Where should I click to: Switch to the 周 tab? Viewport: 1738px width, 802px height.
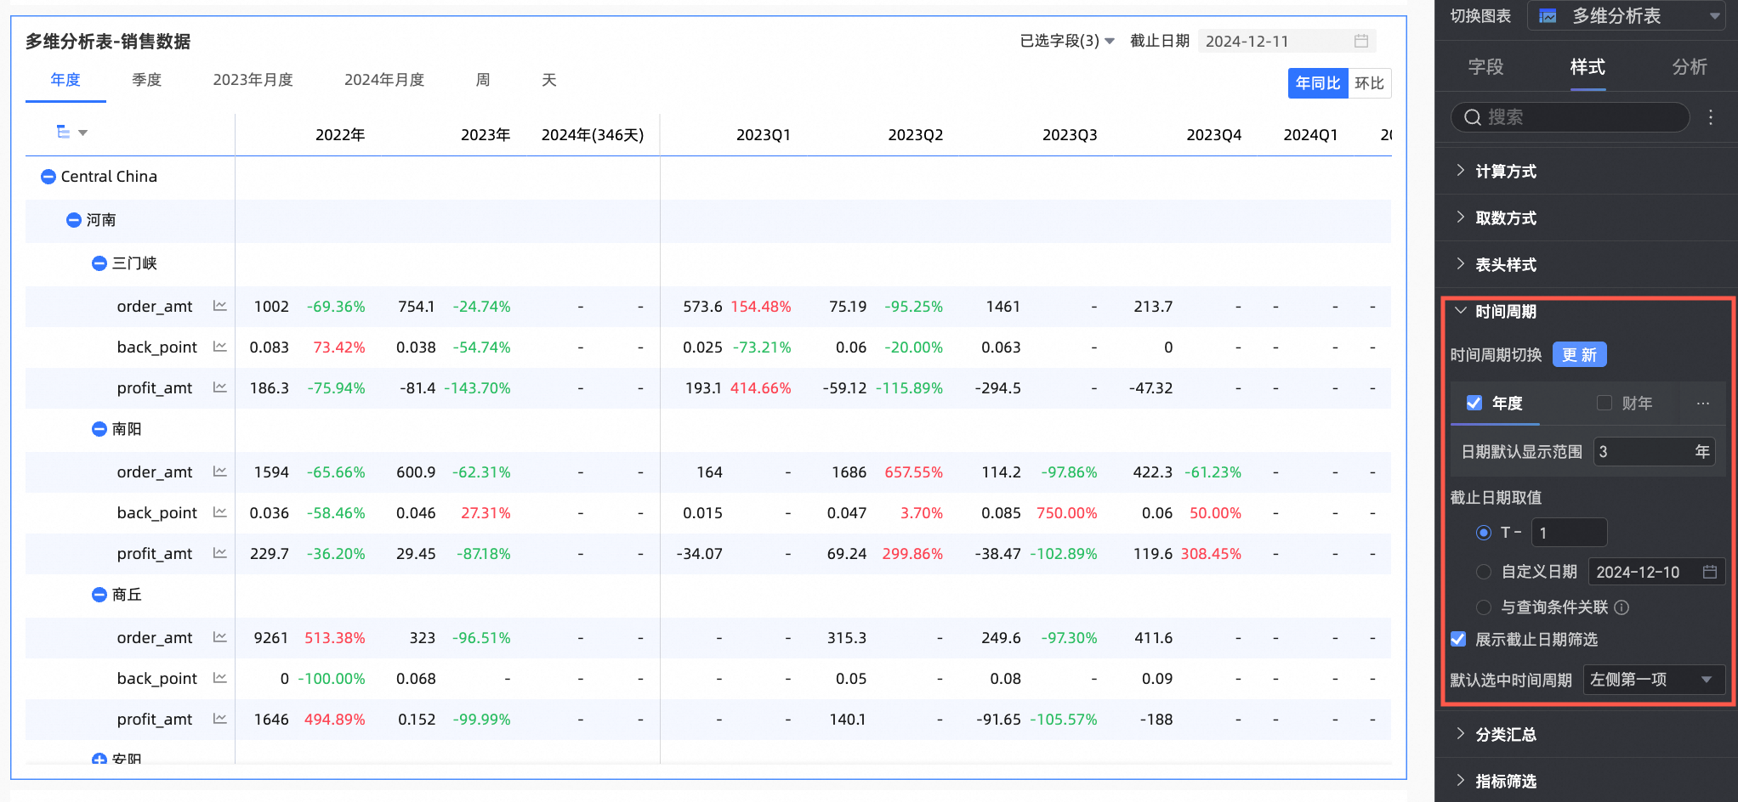[x=483, y=80]
